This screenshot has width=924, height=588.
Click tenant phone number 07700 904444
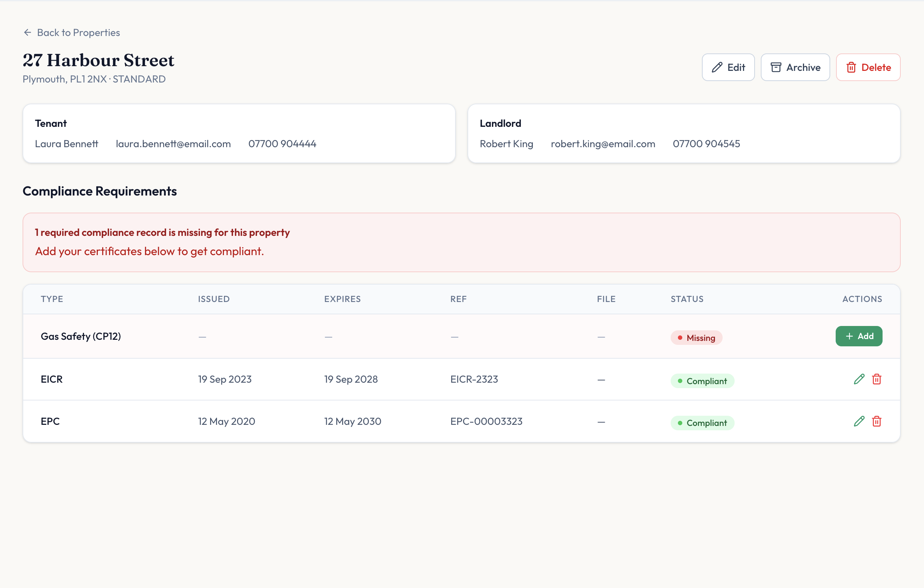(x=282, y=144)
